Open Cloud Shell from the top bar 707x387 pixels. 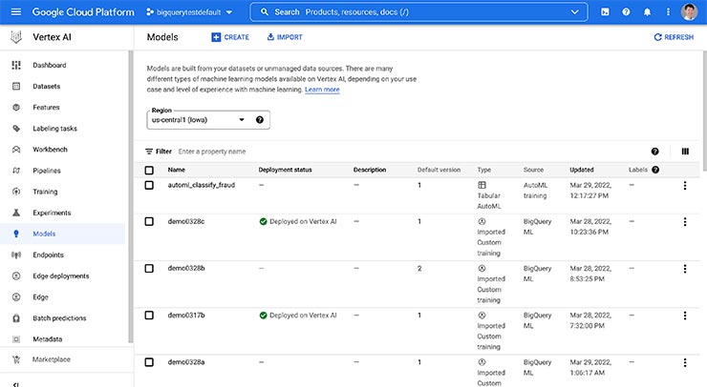click(x=605, y=12)
